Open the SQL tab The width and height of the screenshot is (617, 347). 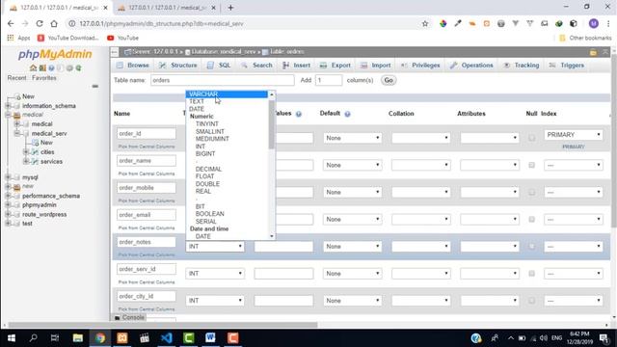coord(219,66)
